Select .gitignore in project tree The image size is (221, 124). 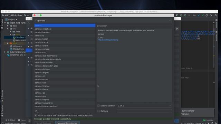click(x=17, y=46)
